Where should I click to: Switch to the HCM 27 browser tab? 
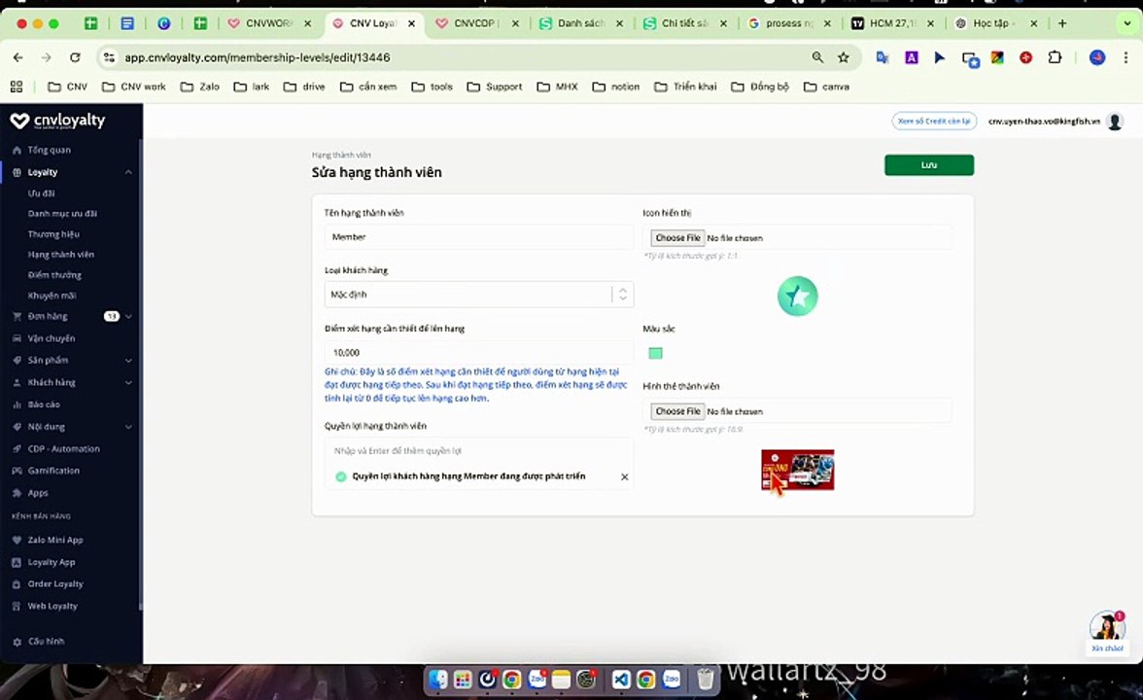click(x=894, y=23)
